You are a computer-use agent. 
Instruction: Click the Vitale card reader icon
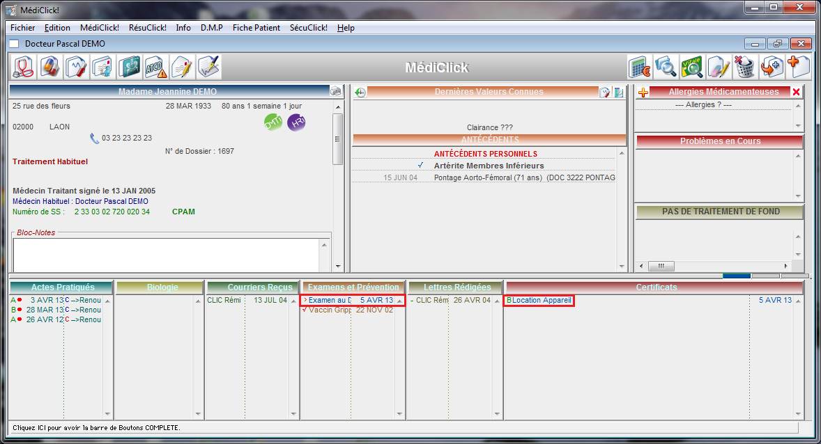(x=692, y=68)
